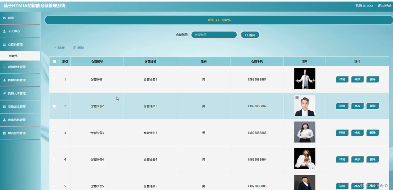Expand the 物资盘点管理 chevron
This screenshot has height=190, width=393.
(x=36, y=133)
